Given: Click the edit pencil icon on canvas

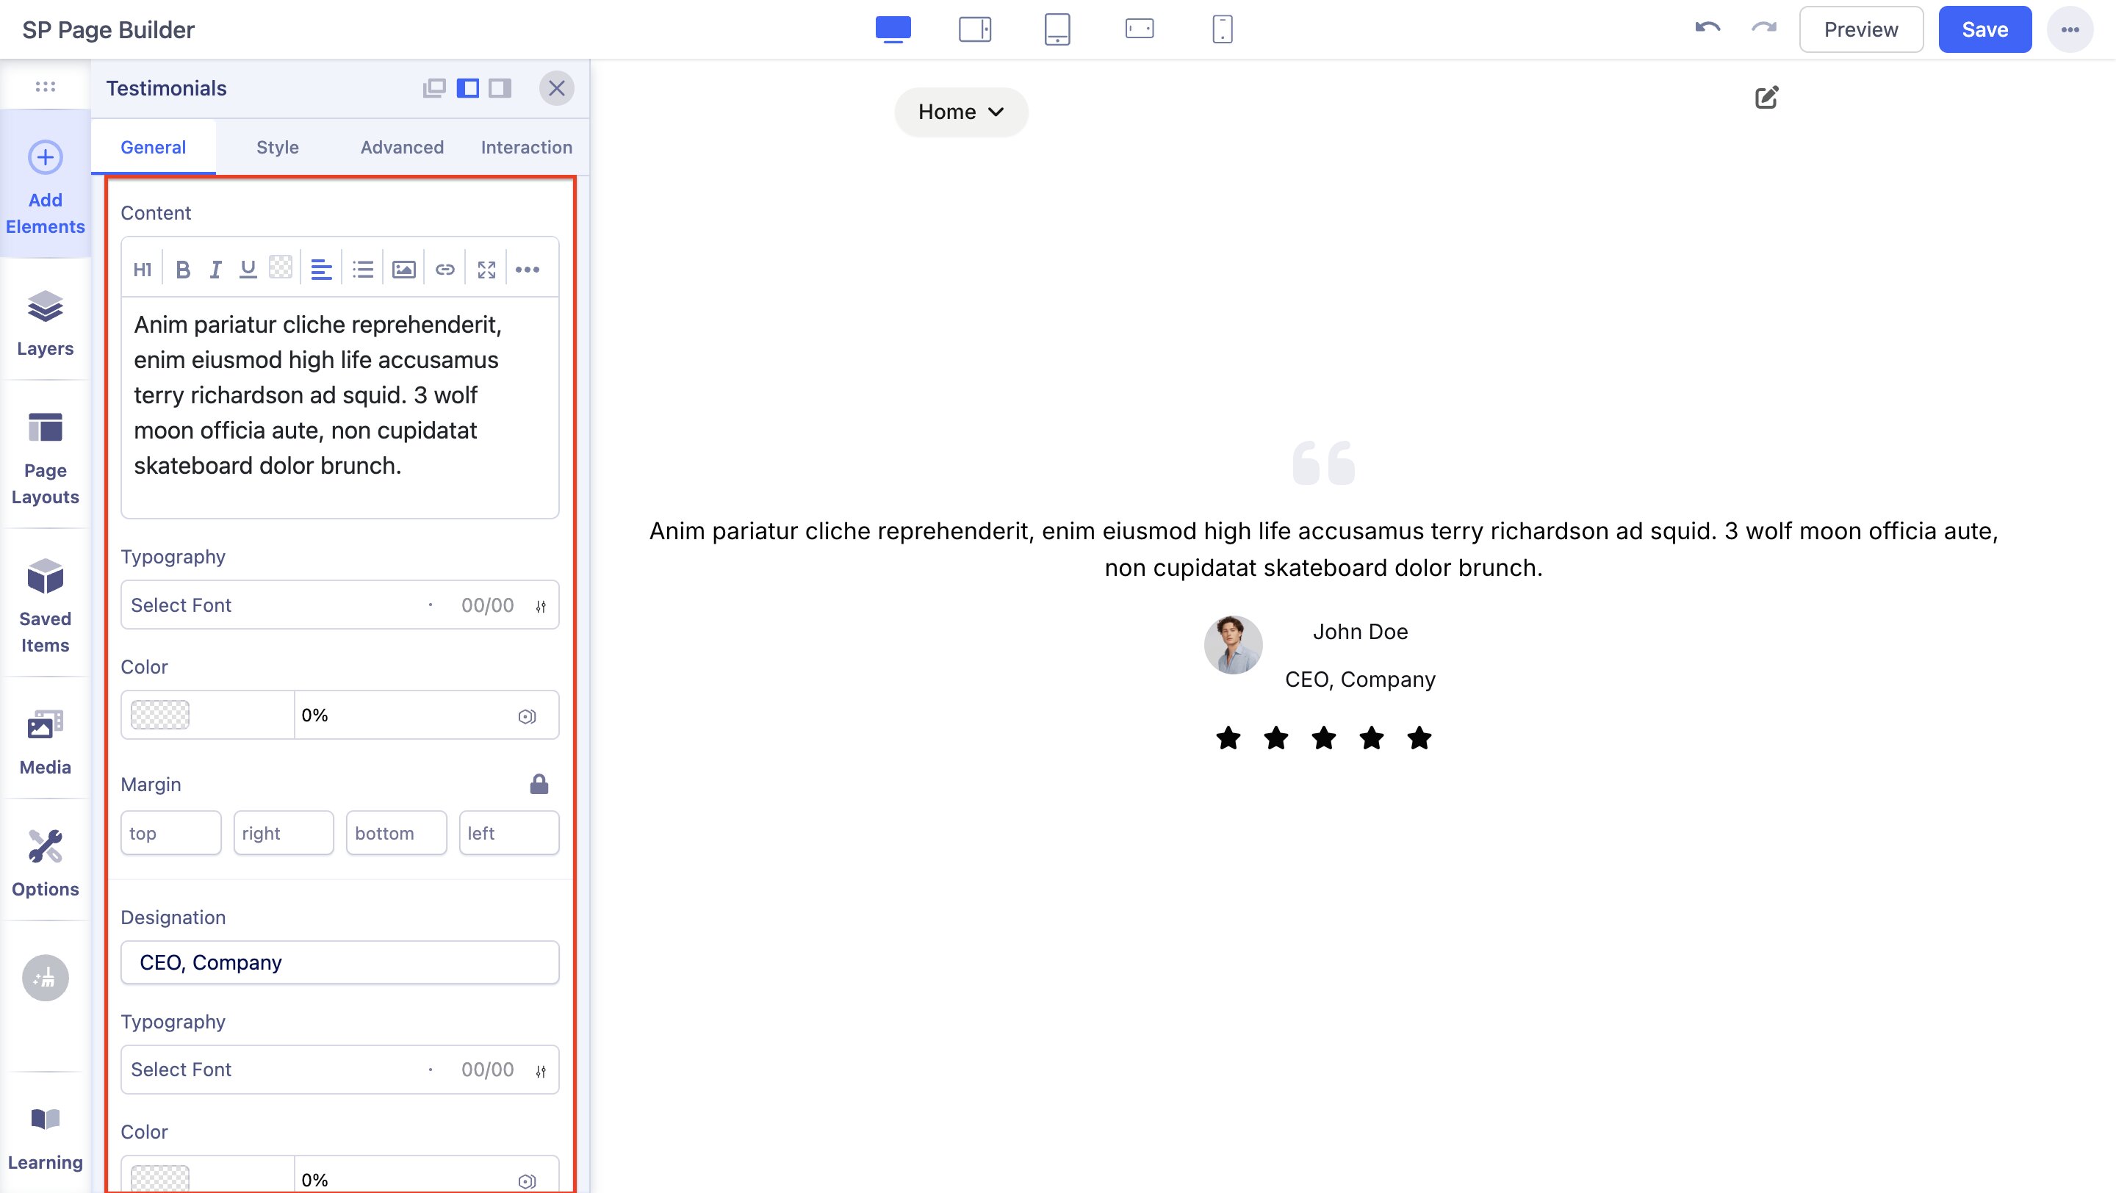Looking at the screenshot, I should click(x=1766, y=98).
